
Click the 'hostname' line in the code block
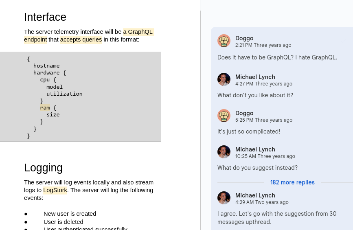46,66
